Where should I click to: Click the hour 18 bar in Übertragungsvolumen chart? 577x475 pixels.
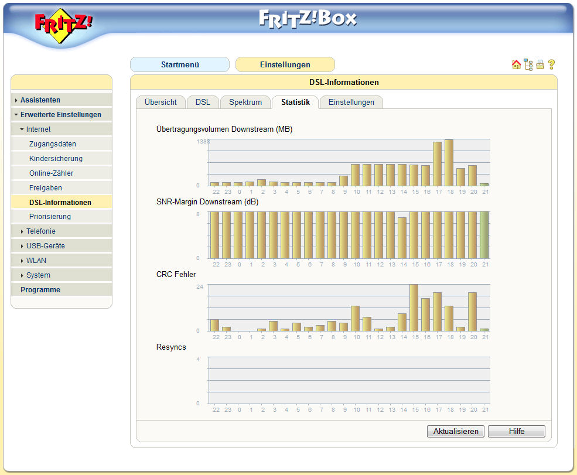click(x=449, y=163)
